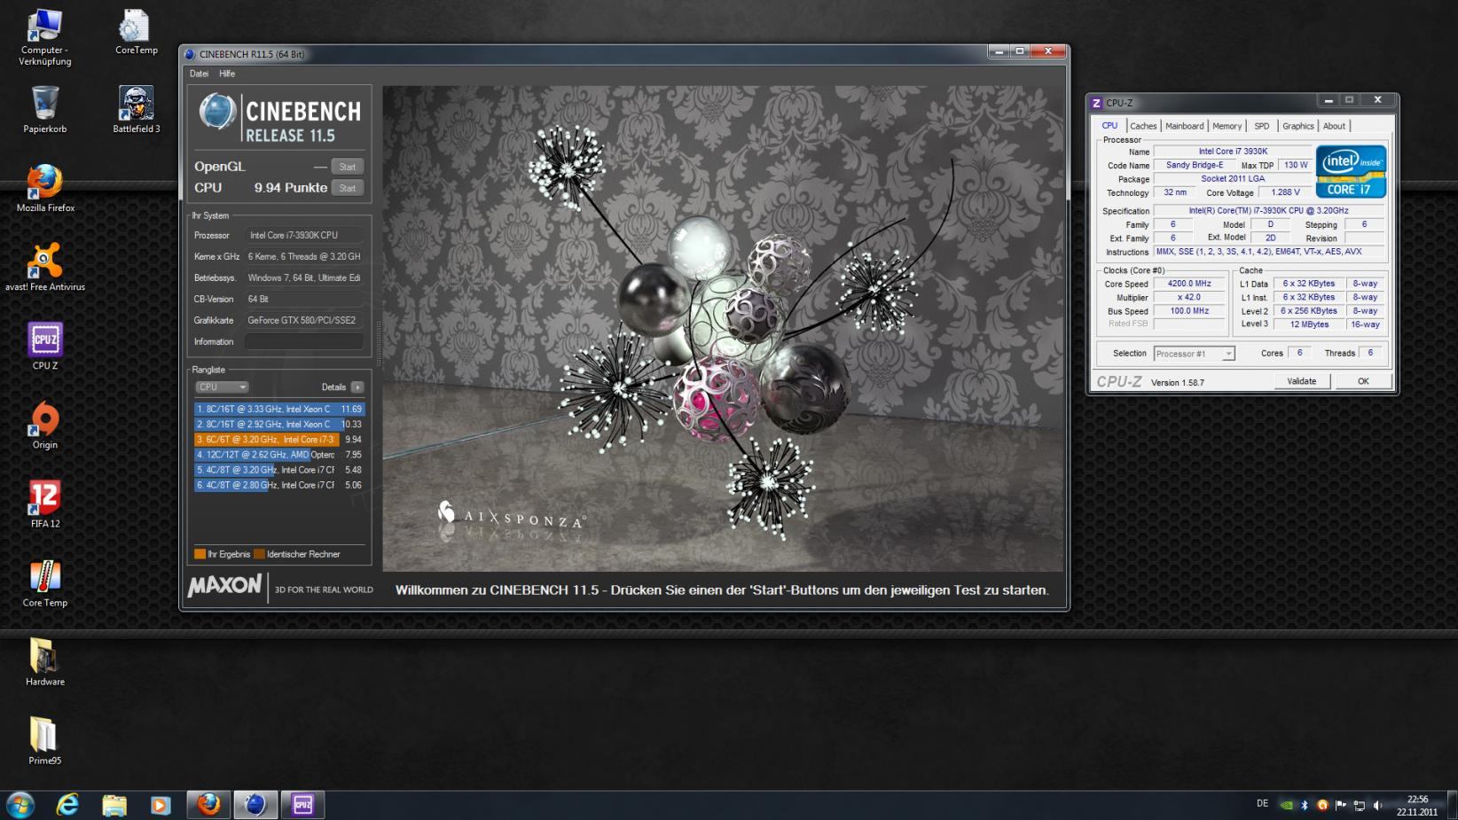Click the Core Speed value 4200.0 MHz

pos(1188,284)
